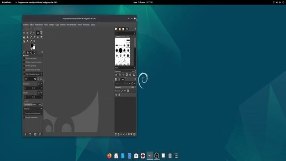286x161 pixels.
Task: Set aspect ratio orientation to landscape
Action: pyautogui.click(x=41, y=79)
